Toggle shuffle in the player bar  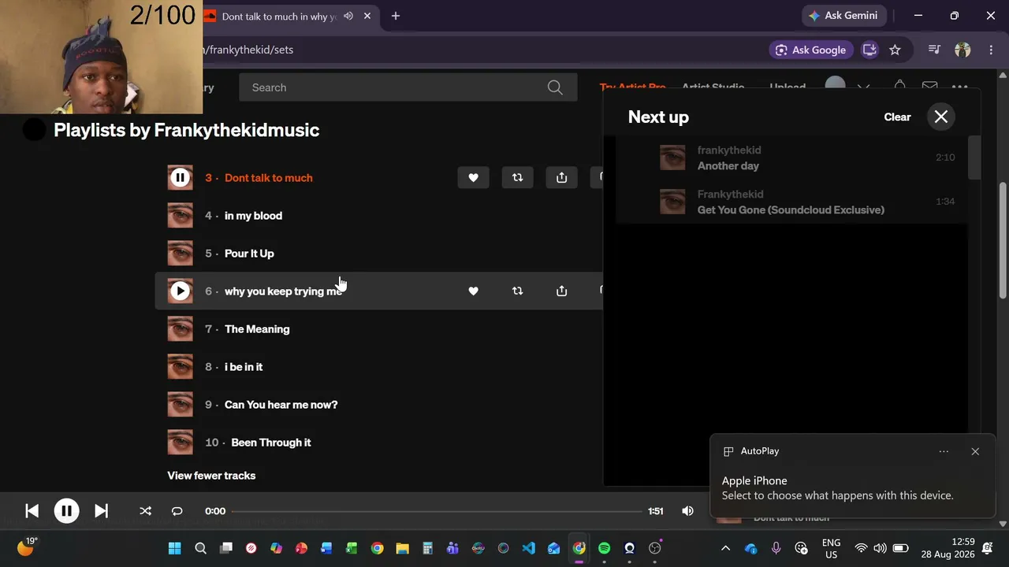point(145,511)
